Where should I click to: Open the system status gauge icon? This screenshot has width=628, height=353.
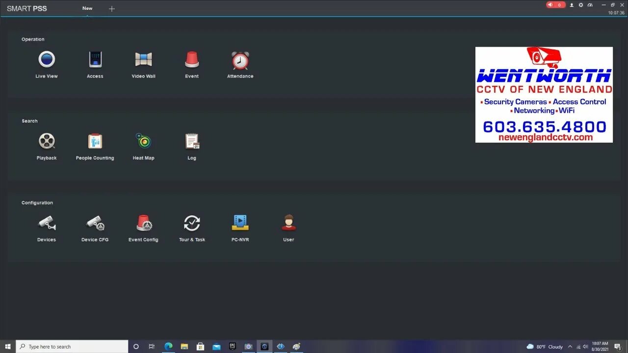coord(590,5)
